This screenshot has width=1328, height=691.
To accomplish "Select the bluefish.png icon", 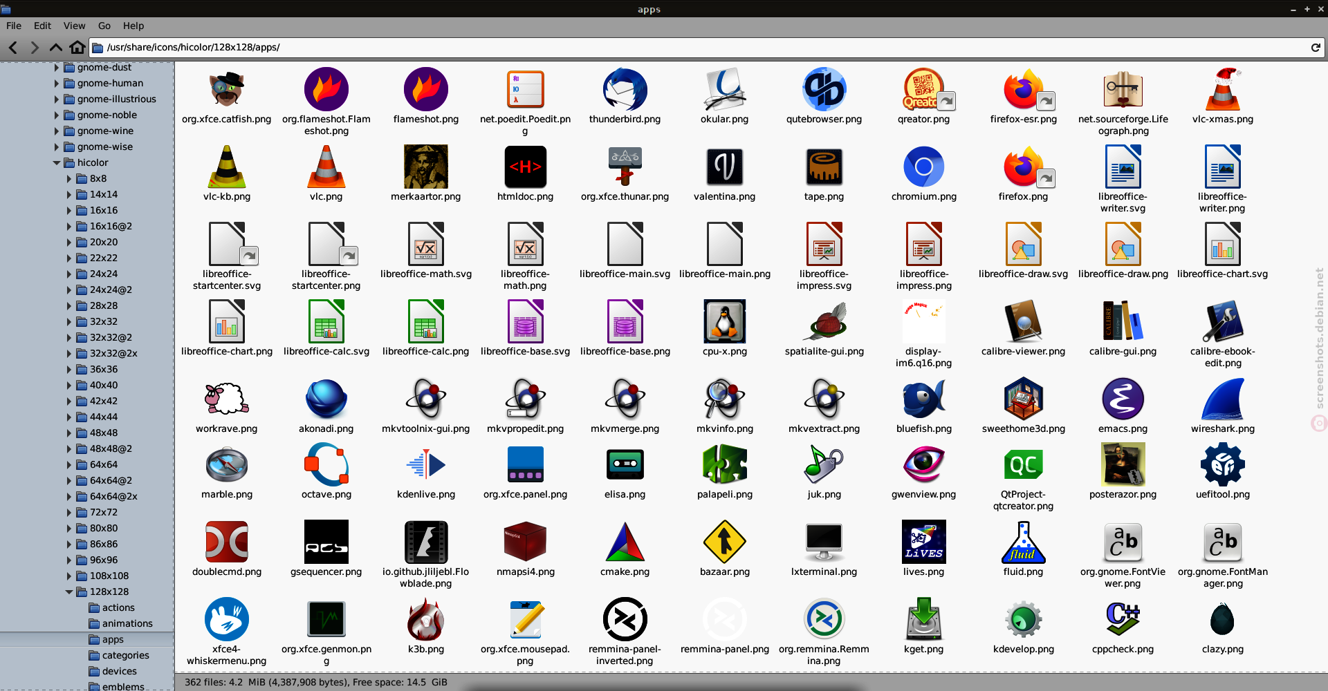I will point(923,399).
